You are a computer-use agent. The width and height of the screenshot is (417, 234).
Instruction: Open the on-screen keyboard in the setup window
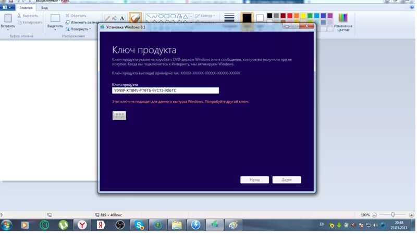(119, 115)
